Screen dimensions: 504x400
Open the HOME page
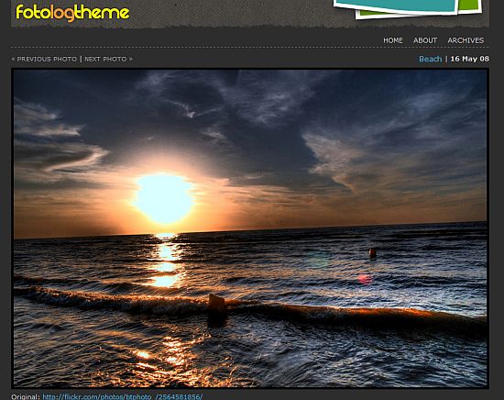point(393,40)
